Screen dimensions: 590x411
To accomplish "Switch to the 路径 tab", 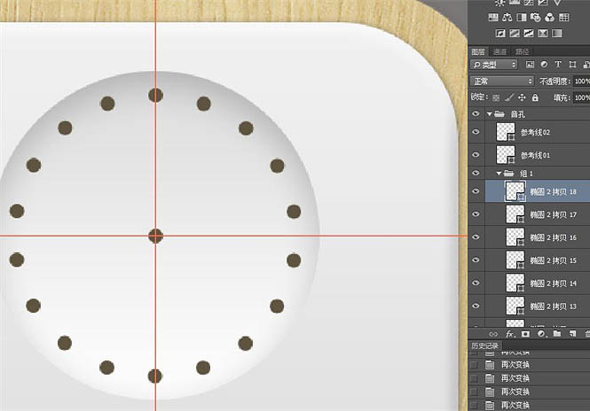I will click(523, 51).
